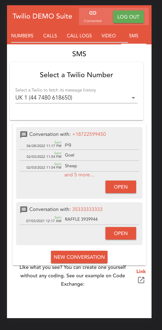The height and width of the screenshot is (330, 162).
Task: Click the red Link text
Action: pyautogui.click(x=141, y=271)
